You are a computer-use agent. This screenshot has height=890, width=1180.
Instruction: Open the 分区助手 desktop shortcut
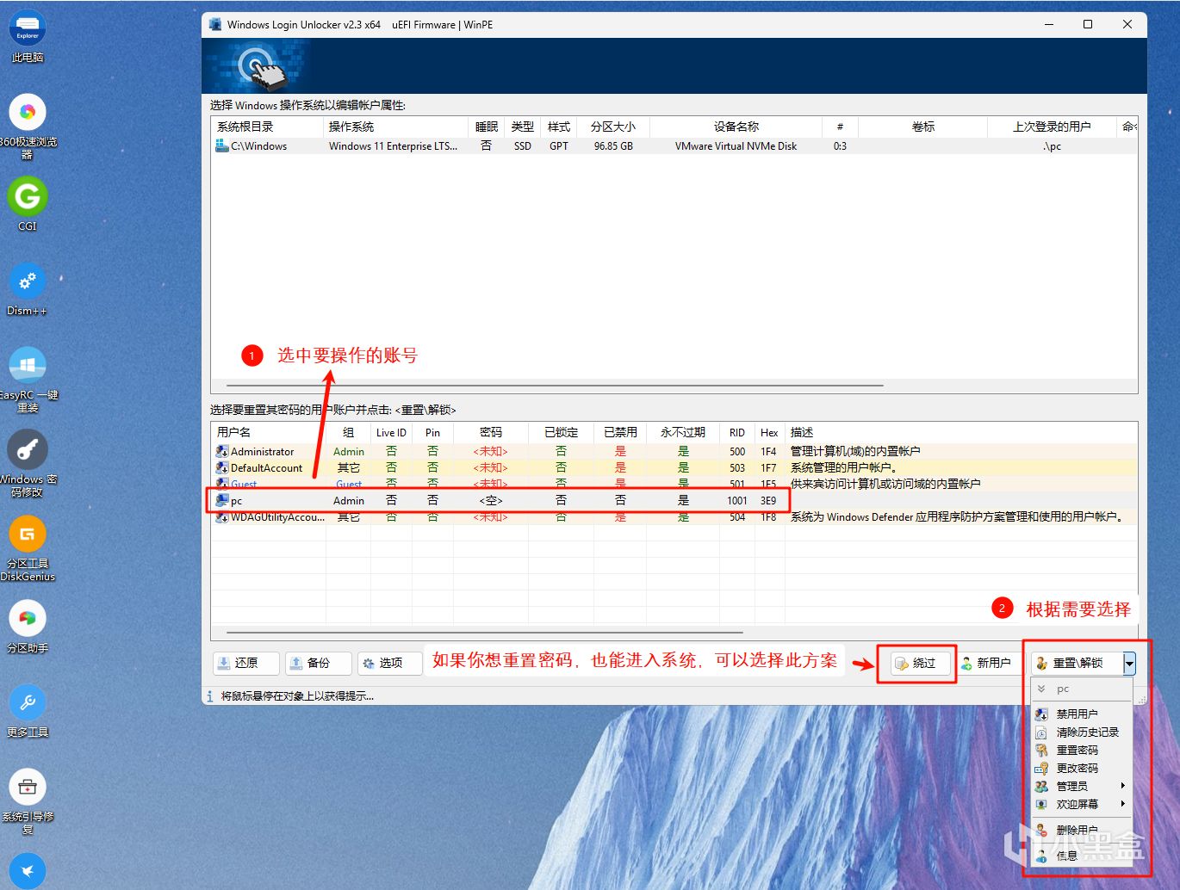pos(28,626)
